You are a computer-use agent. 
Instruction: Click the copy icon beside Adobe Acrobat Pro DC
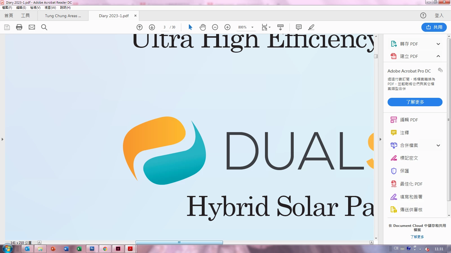point(440,70)
